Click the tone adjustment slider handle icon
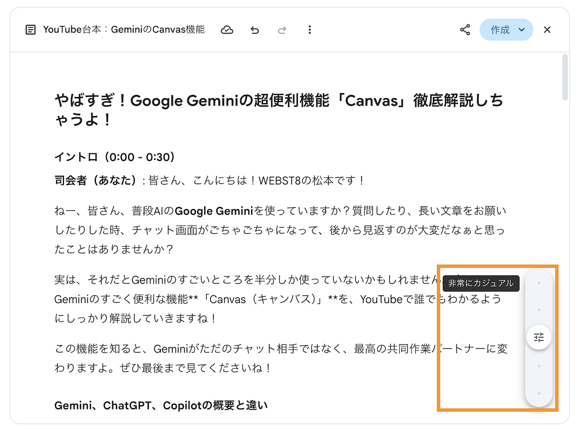Screen dimensions: 581x429 pos(539,337)
